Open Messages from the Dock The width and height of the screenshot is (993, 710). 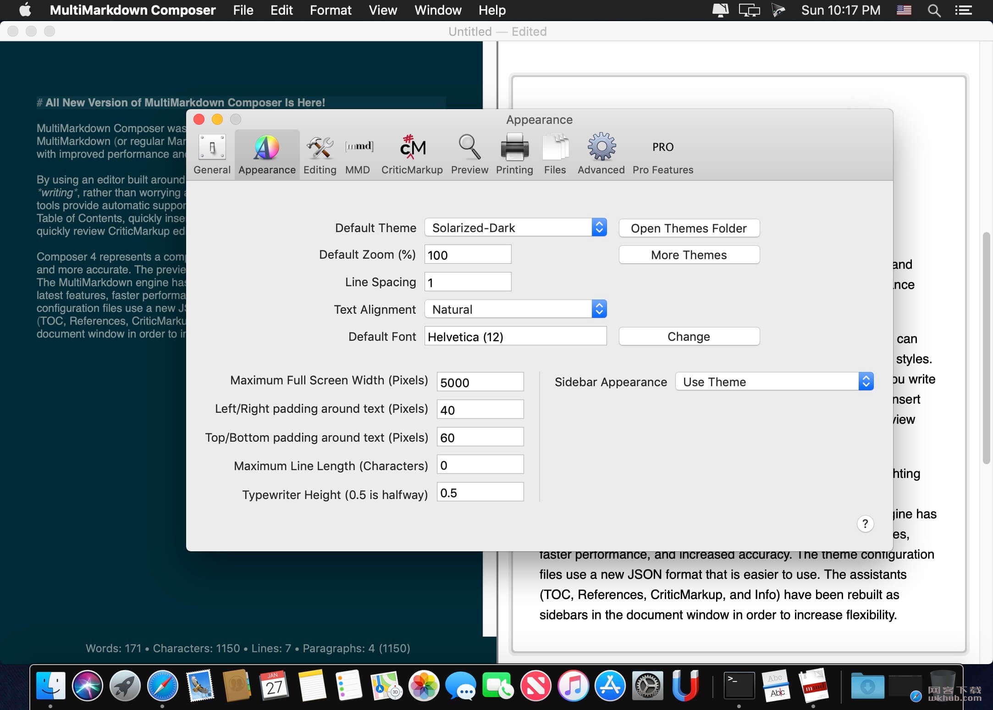[x=461, y=686]
